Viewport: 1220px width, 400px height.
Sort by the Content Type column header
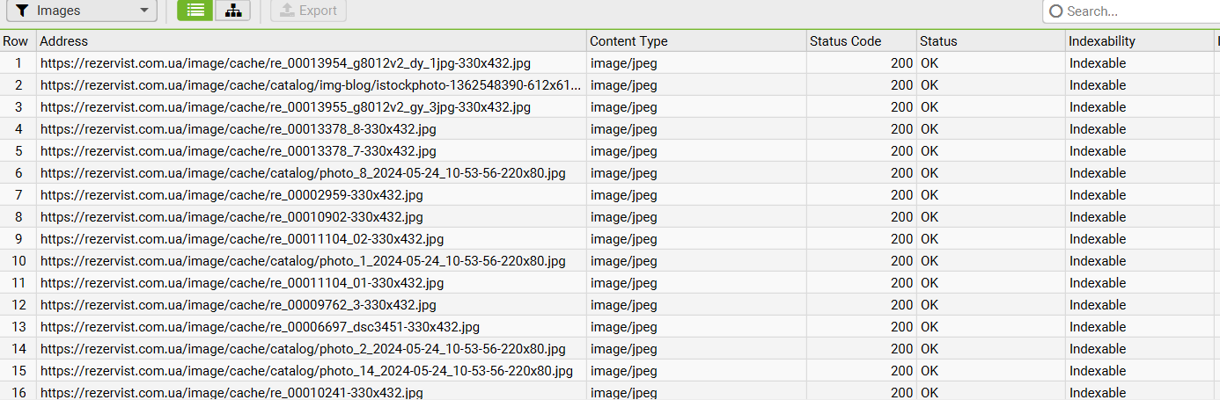coord(628,41)
